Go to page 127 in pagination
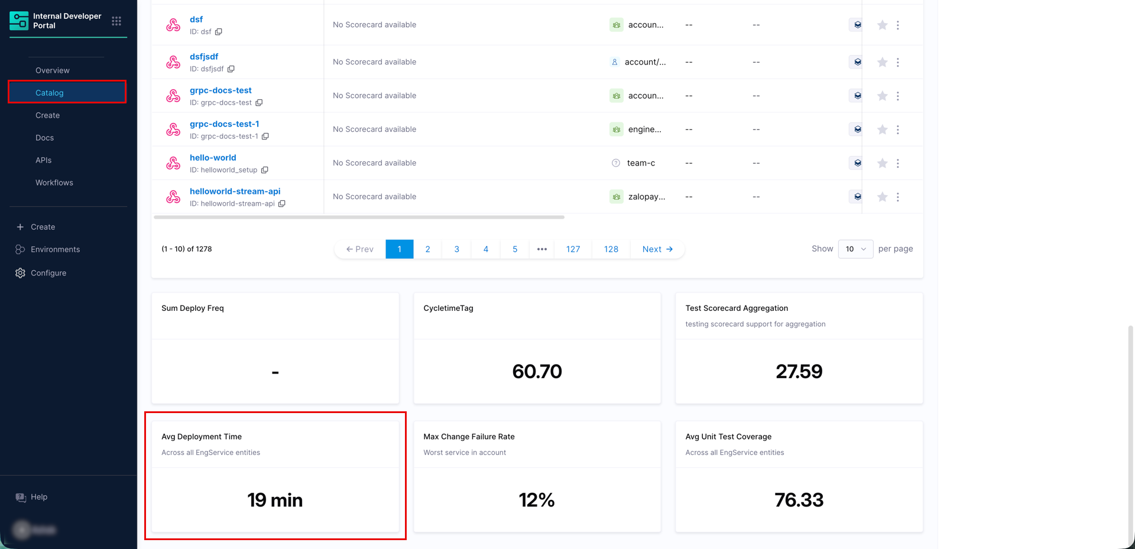The image size is (1135, 549). pyautogui.click(x=572, y=249)
